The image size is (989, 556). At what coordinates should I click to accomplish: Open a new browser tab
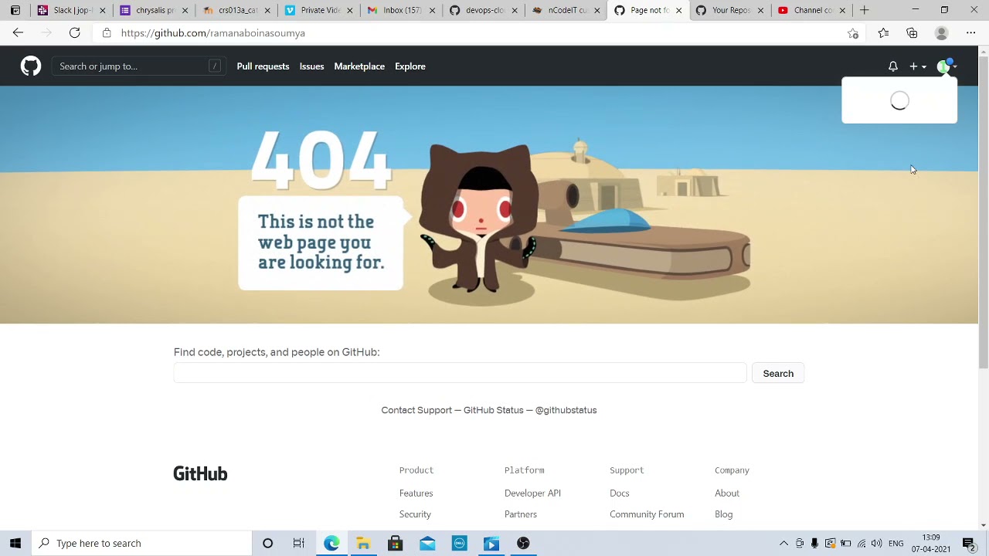865,10
